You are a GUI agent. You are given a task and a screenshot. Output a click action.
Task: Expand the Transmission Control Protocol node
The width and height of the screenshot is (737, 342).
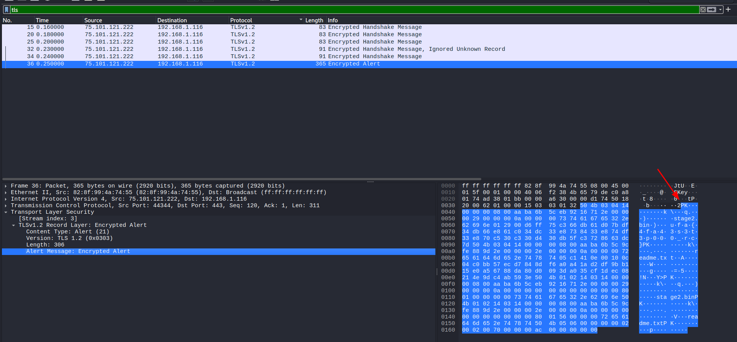(x=6, y=206)
